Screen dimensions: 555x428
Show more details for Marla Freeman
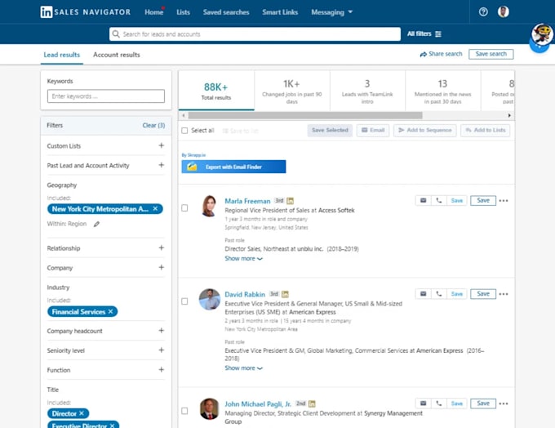point(243,258)
